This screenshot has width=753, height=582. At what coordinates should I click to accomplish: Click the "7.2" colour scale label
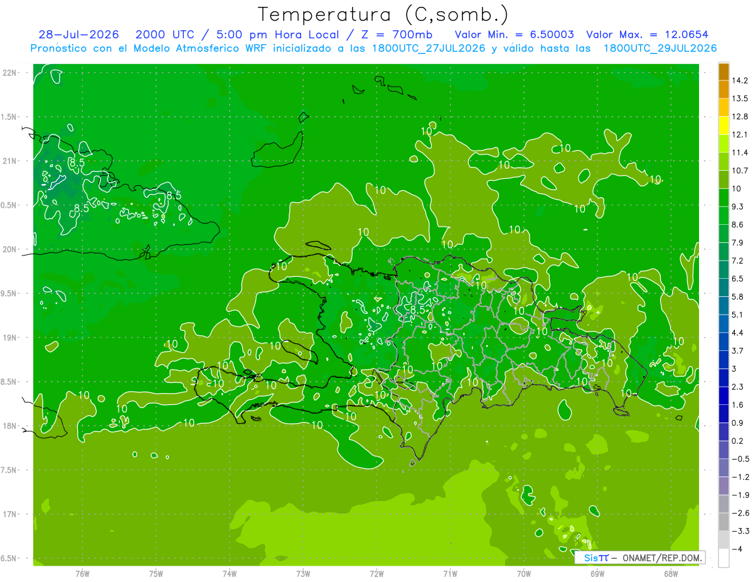pyautogui.click(x=738, y=261)
